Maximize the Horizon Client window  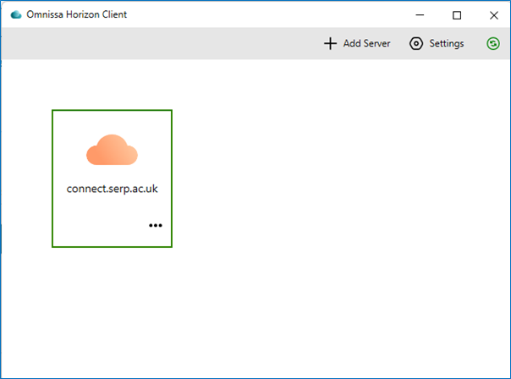tap(457, 15)
